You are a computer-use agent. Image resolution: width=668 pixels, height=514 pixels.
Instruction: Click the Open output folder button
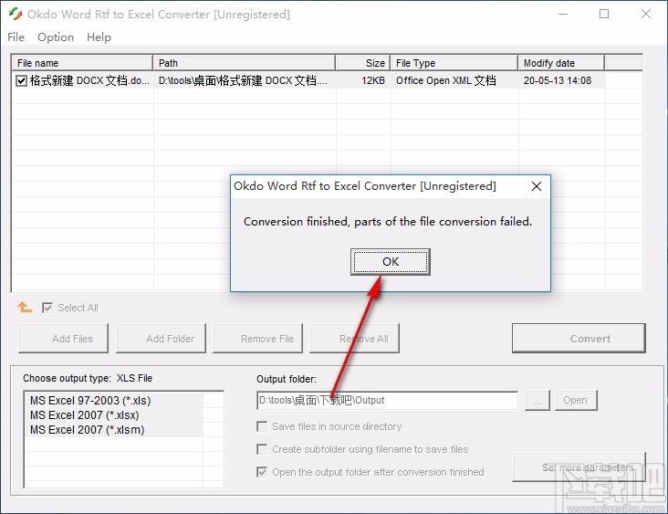576,401
